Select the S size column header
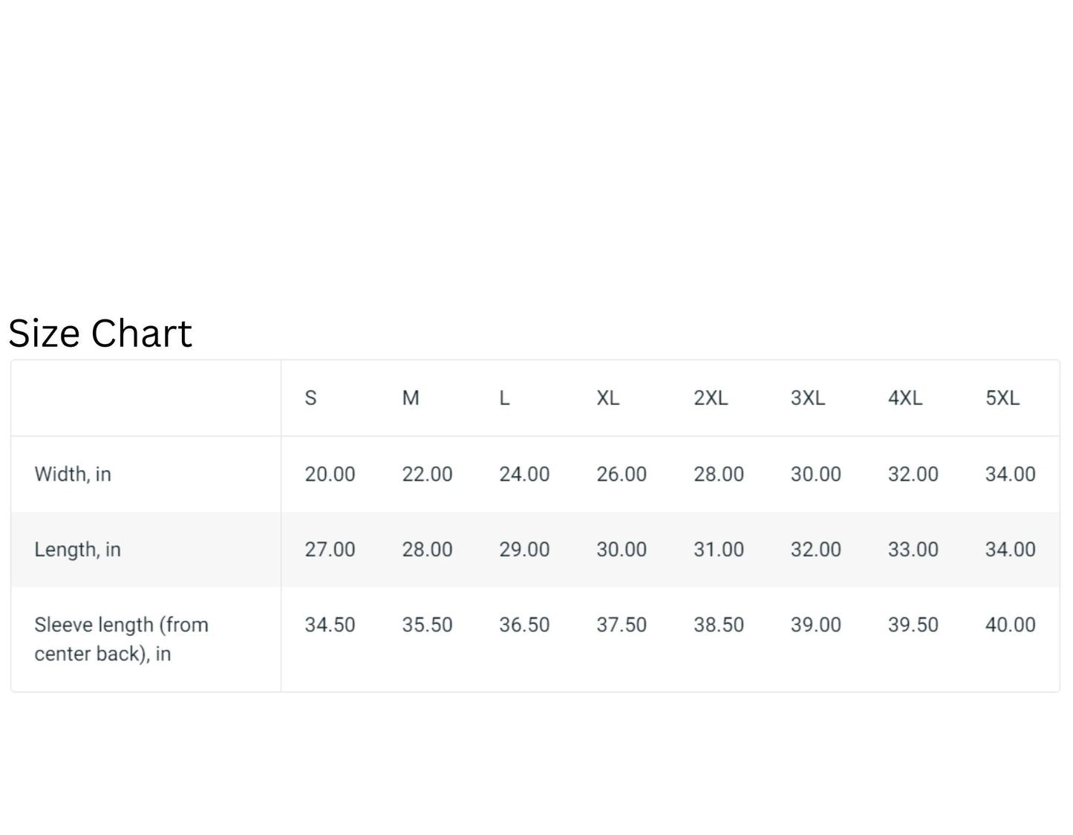The height and width of the screenshot is (835, 1073). tap(310, 398)
